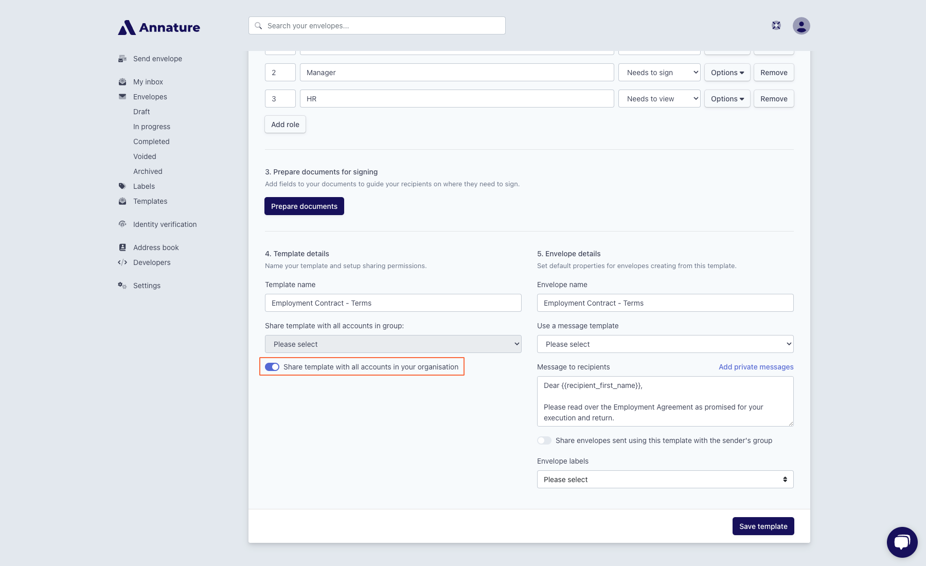Open the chat support widget
Image resolution: width=926 pixels, height=566 pixels.
(x=902, y=542)
